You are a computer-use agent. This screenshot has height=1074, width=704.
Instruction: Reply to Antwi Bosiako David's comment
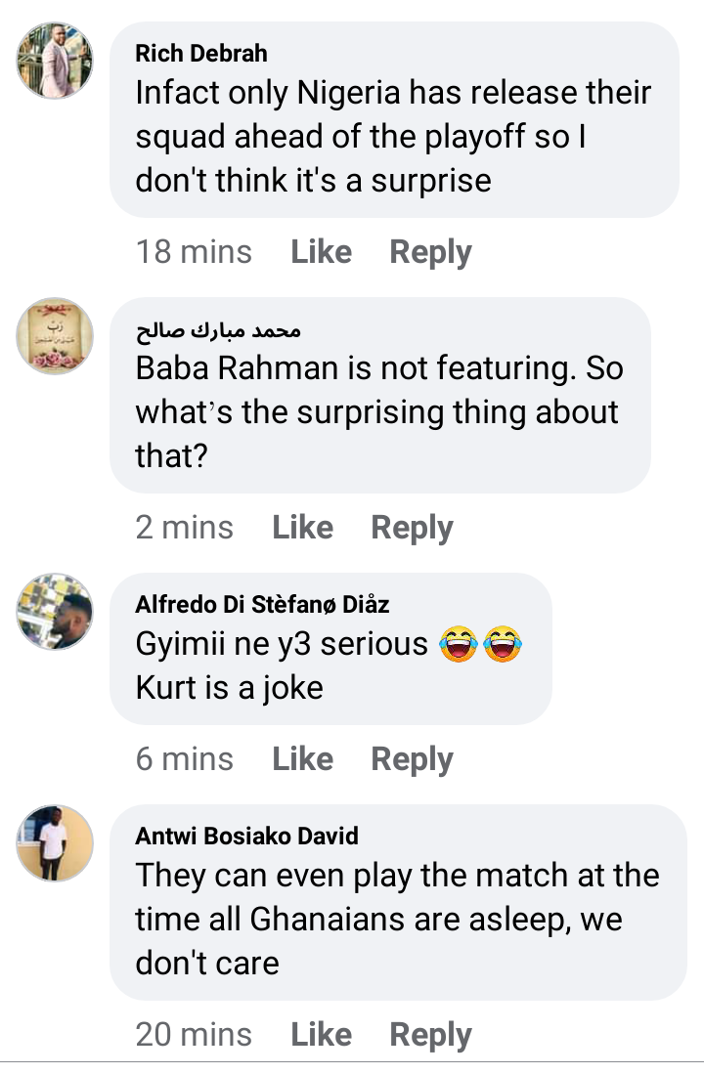click(430, 1035)
